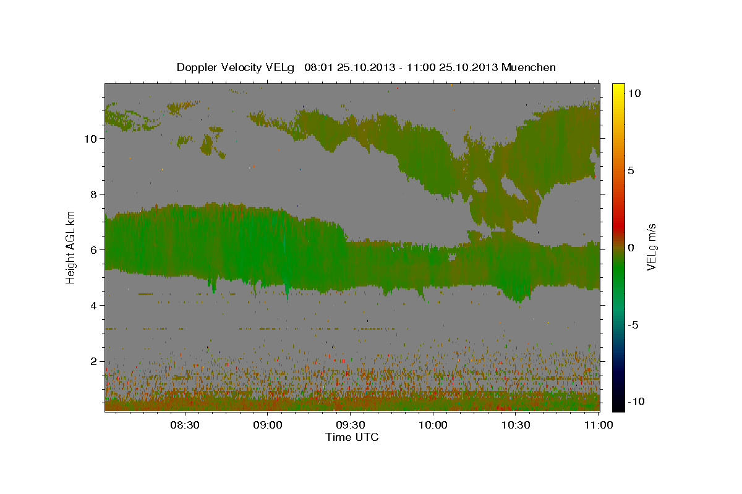Image resolution: width=742 pixels, height=494 pixels.
Task: Click the height axis tick label '6'
Action: pos(95,250)
